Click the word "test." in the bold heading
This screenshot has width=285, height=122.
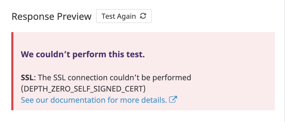[136, 55]
